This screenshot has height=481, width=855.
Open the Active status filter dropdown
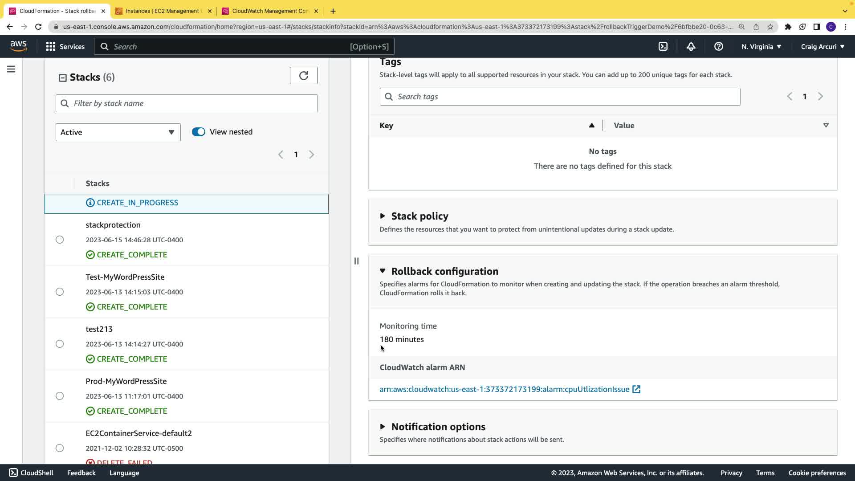click(x=118, y=132)
